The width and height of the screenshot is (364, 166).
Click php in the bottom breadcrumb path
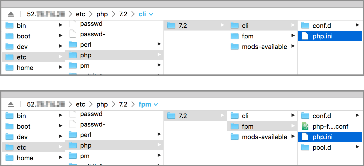tap(102, 104)
